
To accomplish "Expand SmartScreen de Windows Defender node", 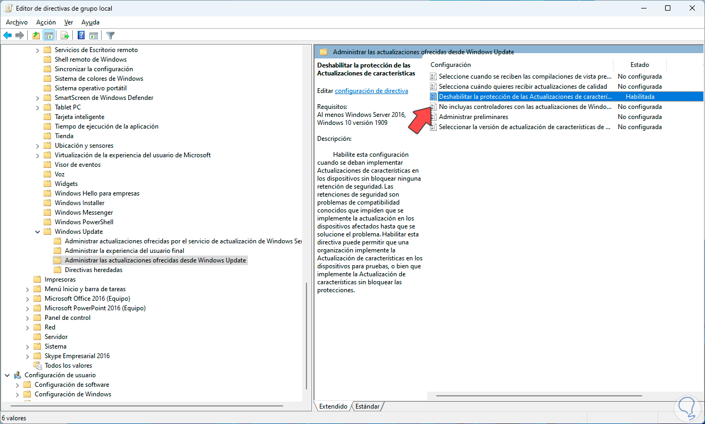I will click(37, 98).
